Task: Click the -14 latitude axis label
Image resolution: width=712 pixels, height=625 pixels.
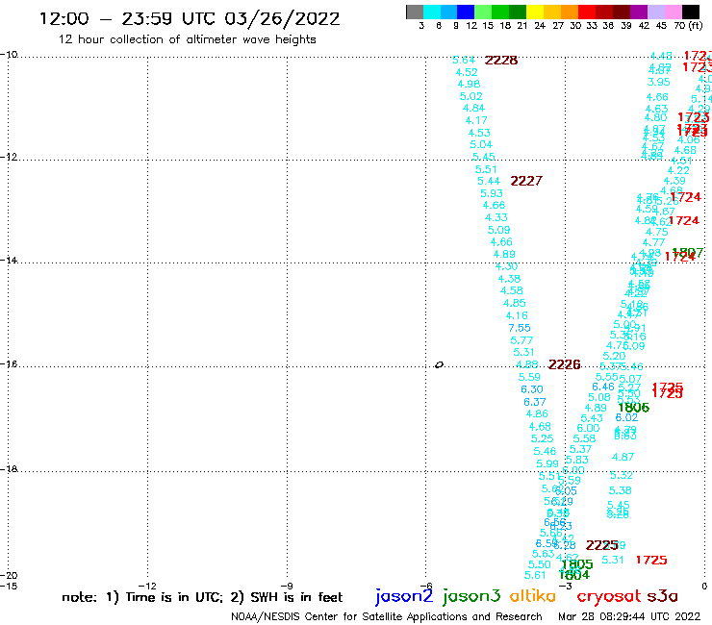Action: 9,261
